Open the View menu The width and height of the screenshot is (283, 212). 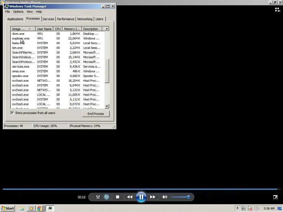(30, 12)
